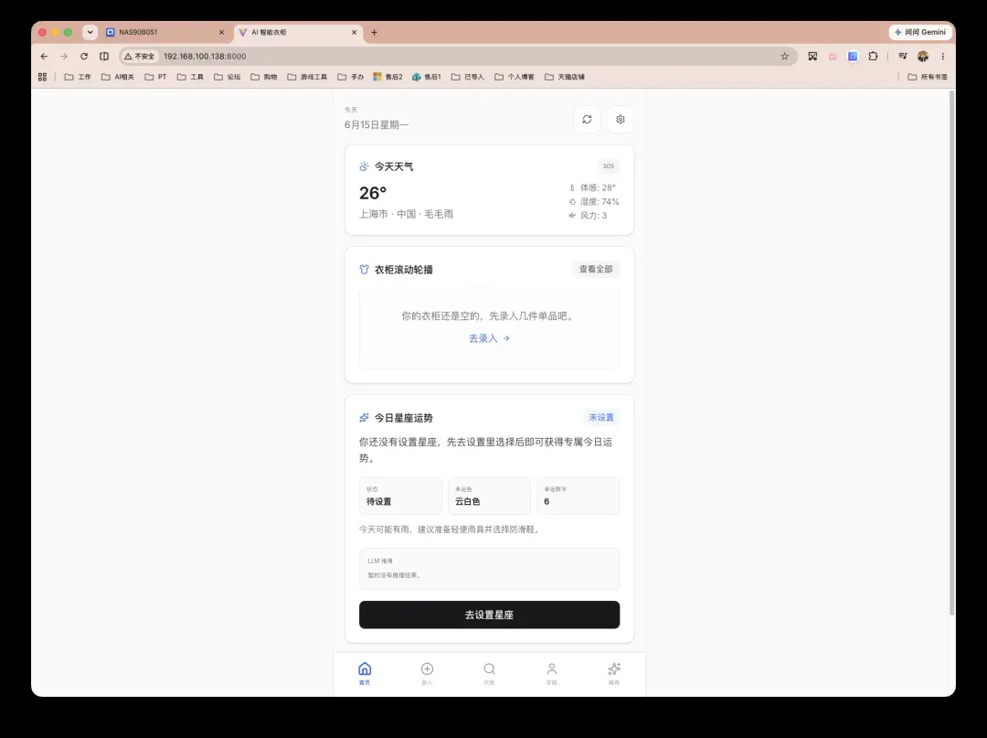Click the lucky number 6 card
987x738 pixels.
coord(578,496)
